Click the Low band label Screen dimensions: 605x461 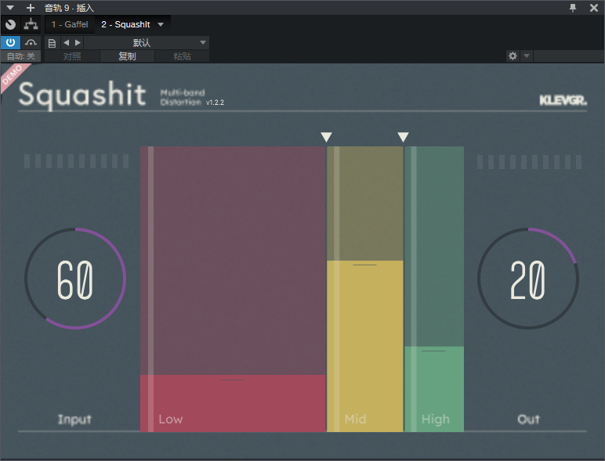coord(171,419)
